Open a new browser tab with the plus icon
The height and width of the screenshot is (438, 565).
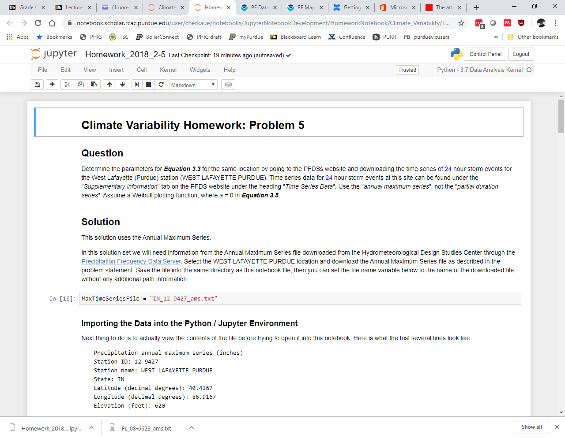(476, 7)
